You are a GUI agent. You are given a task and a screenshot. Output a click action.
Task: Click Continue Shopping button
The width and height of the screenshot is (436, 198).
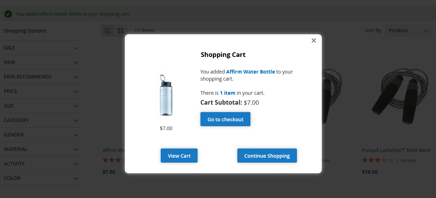click(267, 156)
